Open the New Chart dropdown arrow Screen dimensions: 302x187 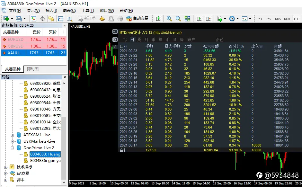[x=12, y=19]
